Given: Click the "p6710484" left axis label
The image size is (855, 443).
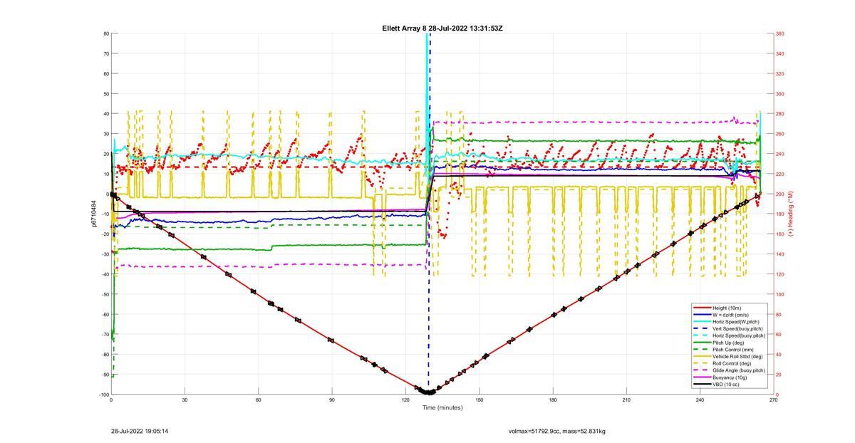Looking at the screenshot, I should point(93,214).
